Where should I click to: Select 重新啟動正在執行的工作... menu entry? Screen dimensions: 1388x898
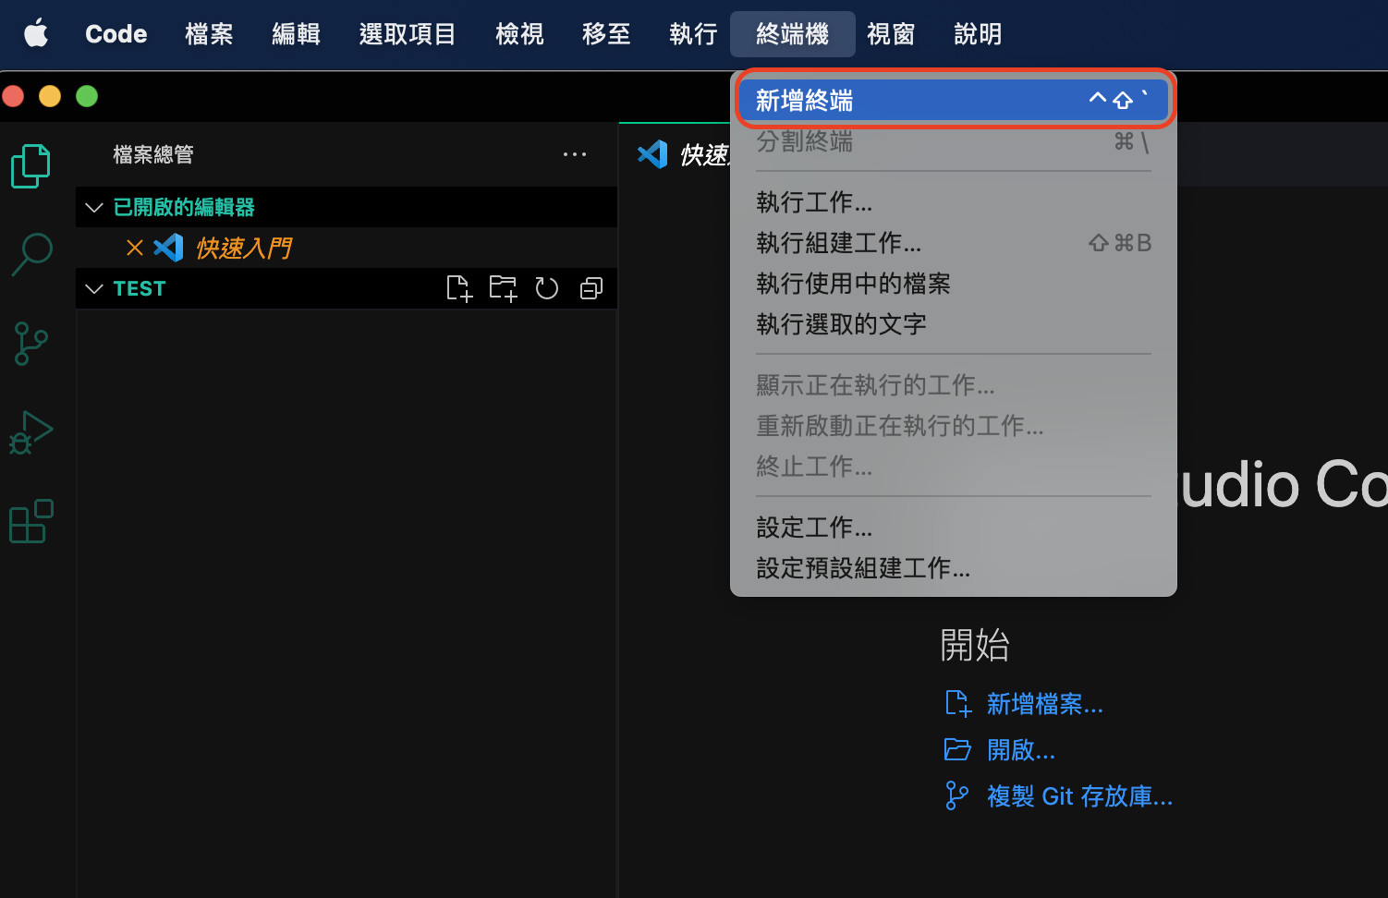pos(954,425)
